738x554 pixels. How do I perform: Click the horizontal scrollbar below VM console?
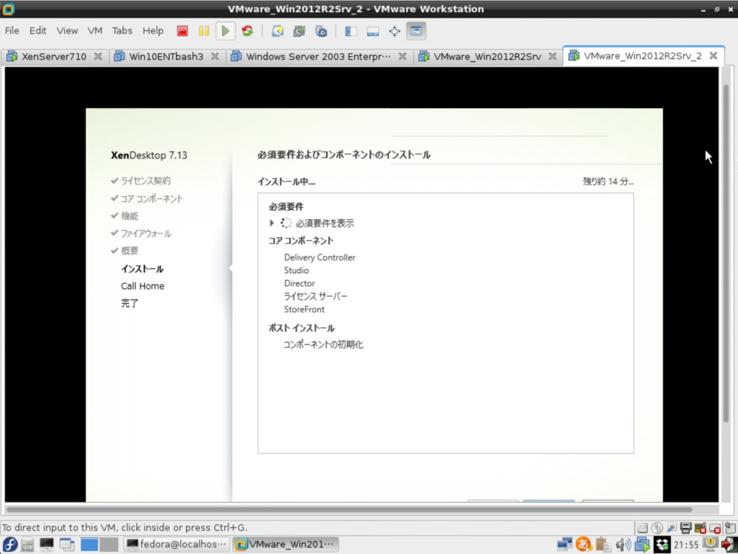point(350,509)
